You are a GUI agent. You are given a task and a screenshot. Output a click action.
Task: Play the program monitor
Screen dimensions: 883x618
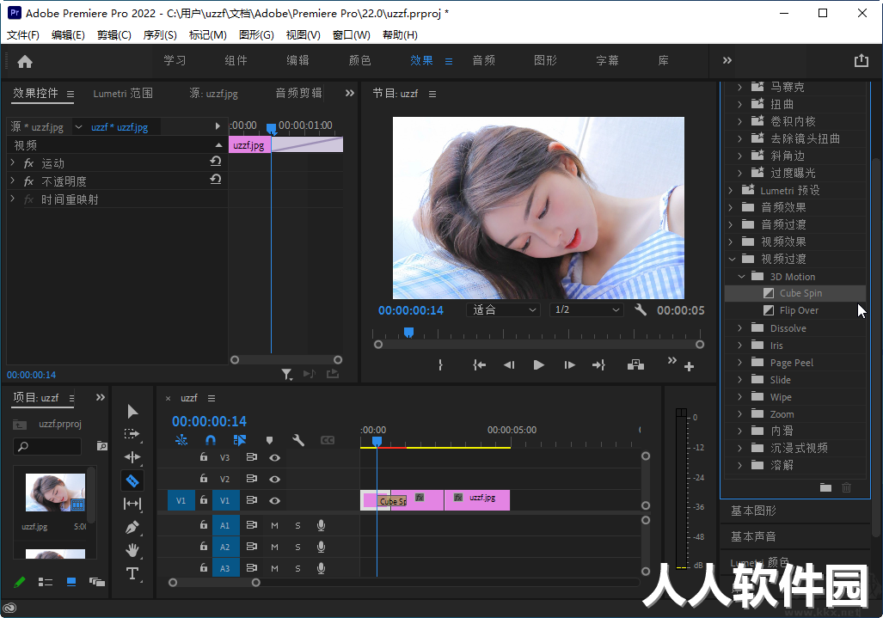tap(539, 365)
